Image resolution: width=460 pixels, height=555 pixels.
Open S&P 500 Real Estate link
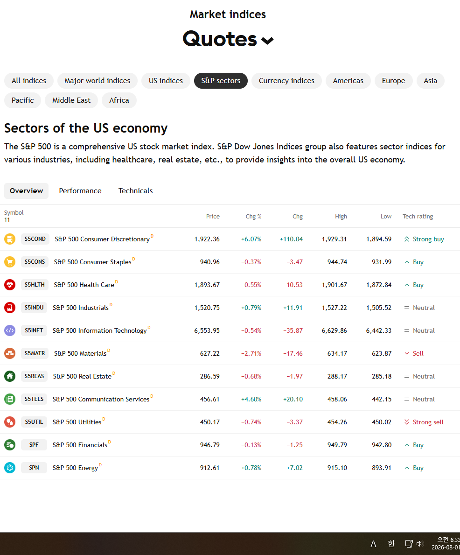tap(83, 377)
